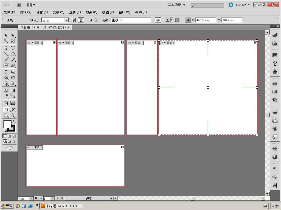Select the Artboard tool
The width and height of the screenshot is (281, 210).
[6, 110]
